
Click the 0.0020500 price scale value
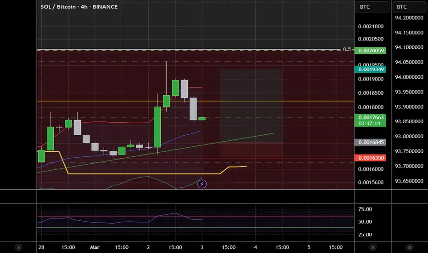coord(371,39)
